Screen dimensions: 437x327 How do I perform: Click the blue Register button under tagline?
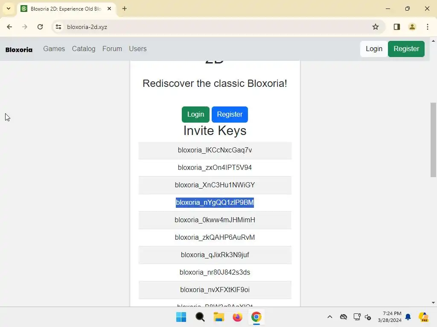pos(230,114)
